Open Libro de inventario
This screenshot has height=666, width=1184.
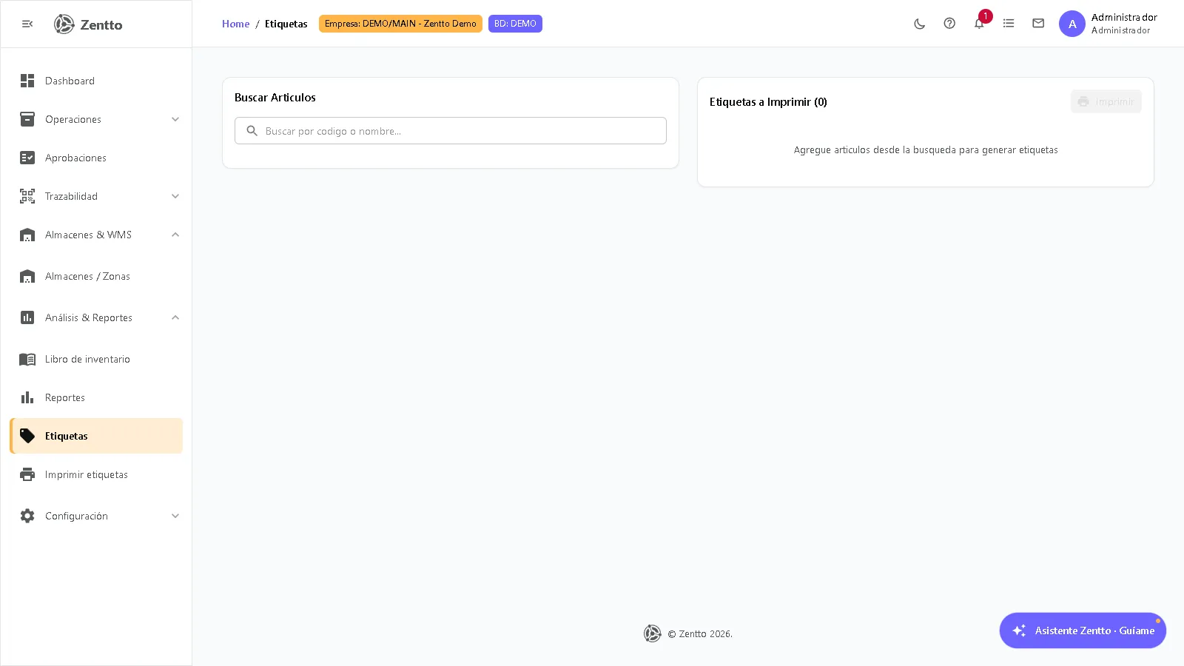96,359
